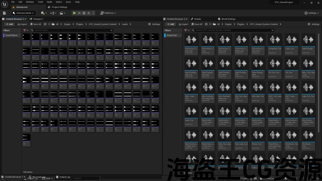
Task: Click the add content cube icon
Action: (43, 13)
